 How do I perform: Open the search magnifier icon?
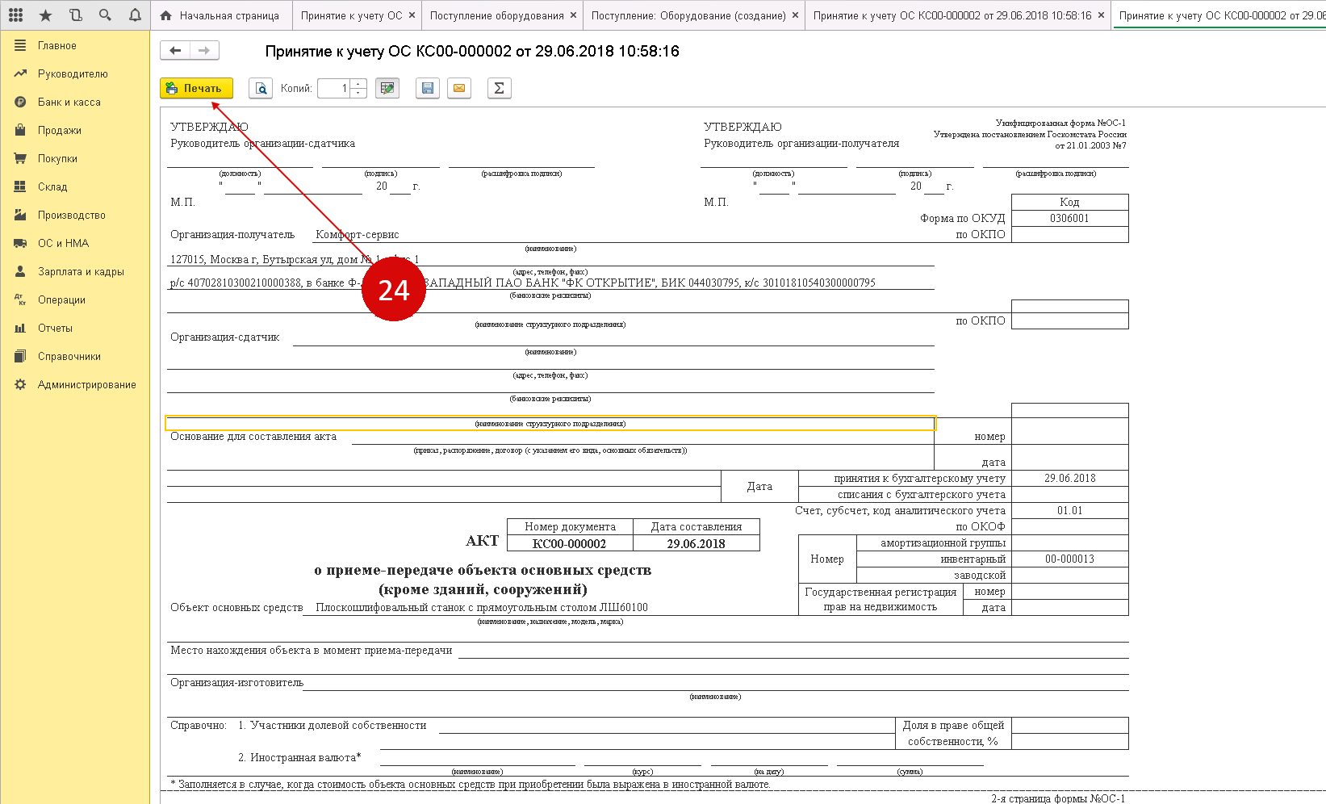tap(105, 15)
